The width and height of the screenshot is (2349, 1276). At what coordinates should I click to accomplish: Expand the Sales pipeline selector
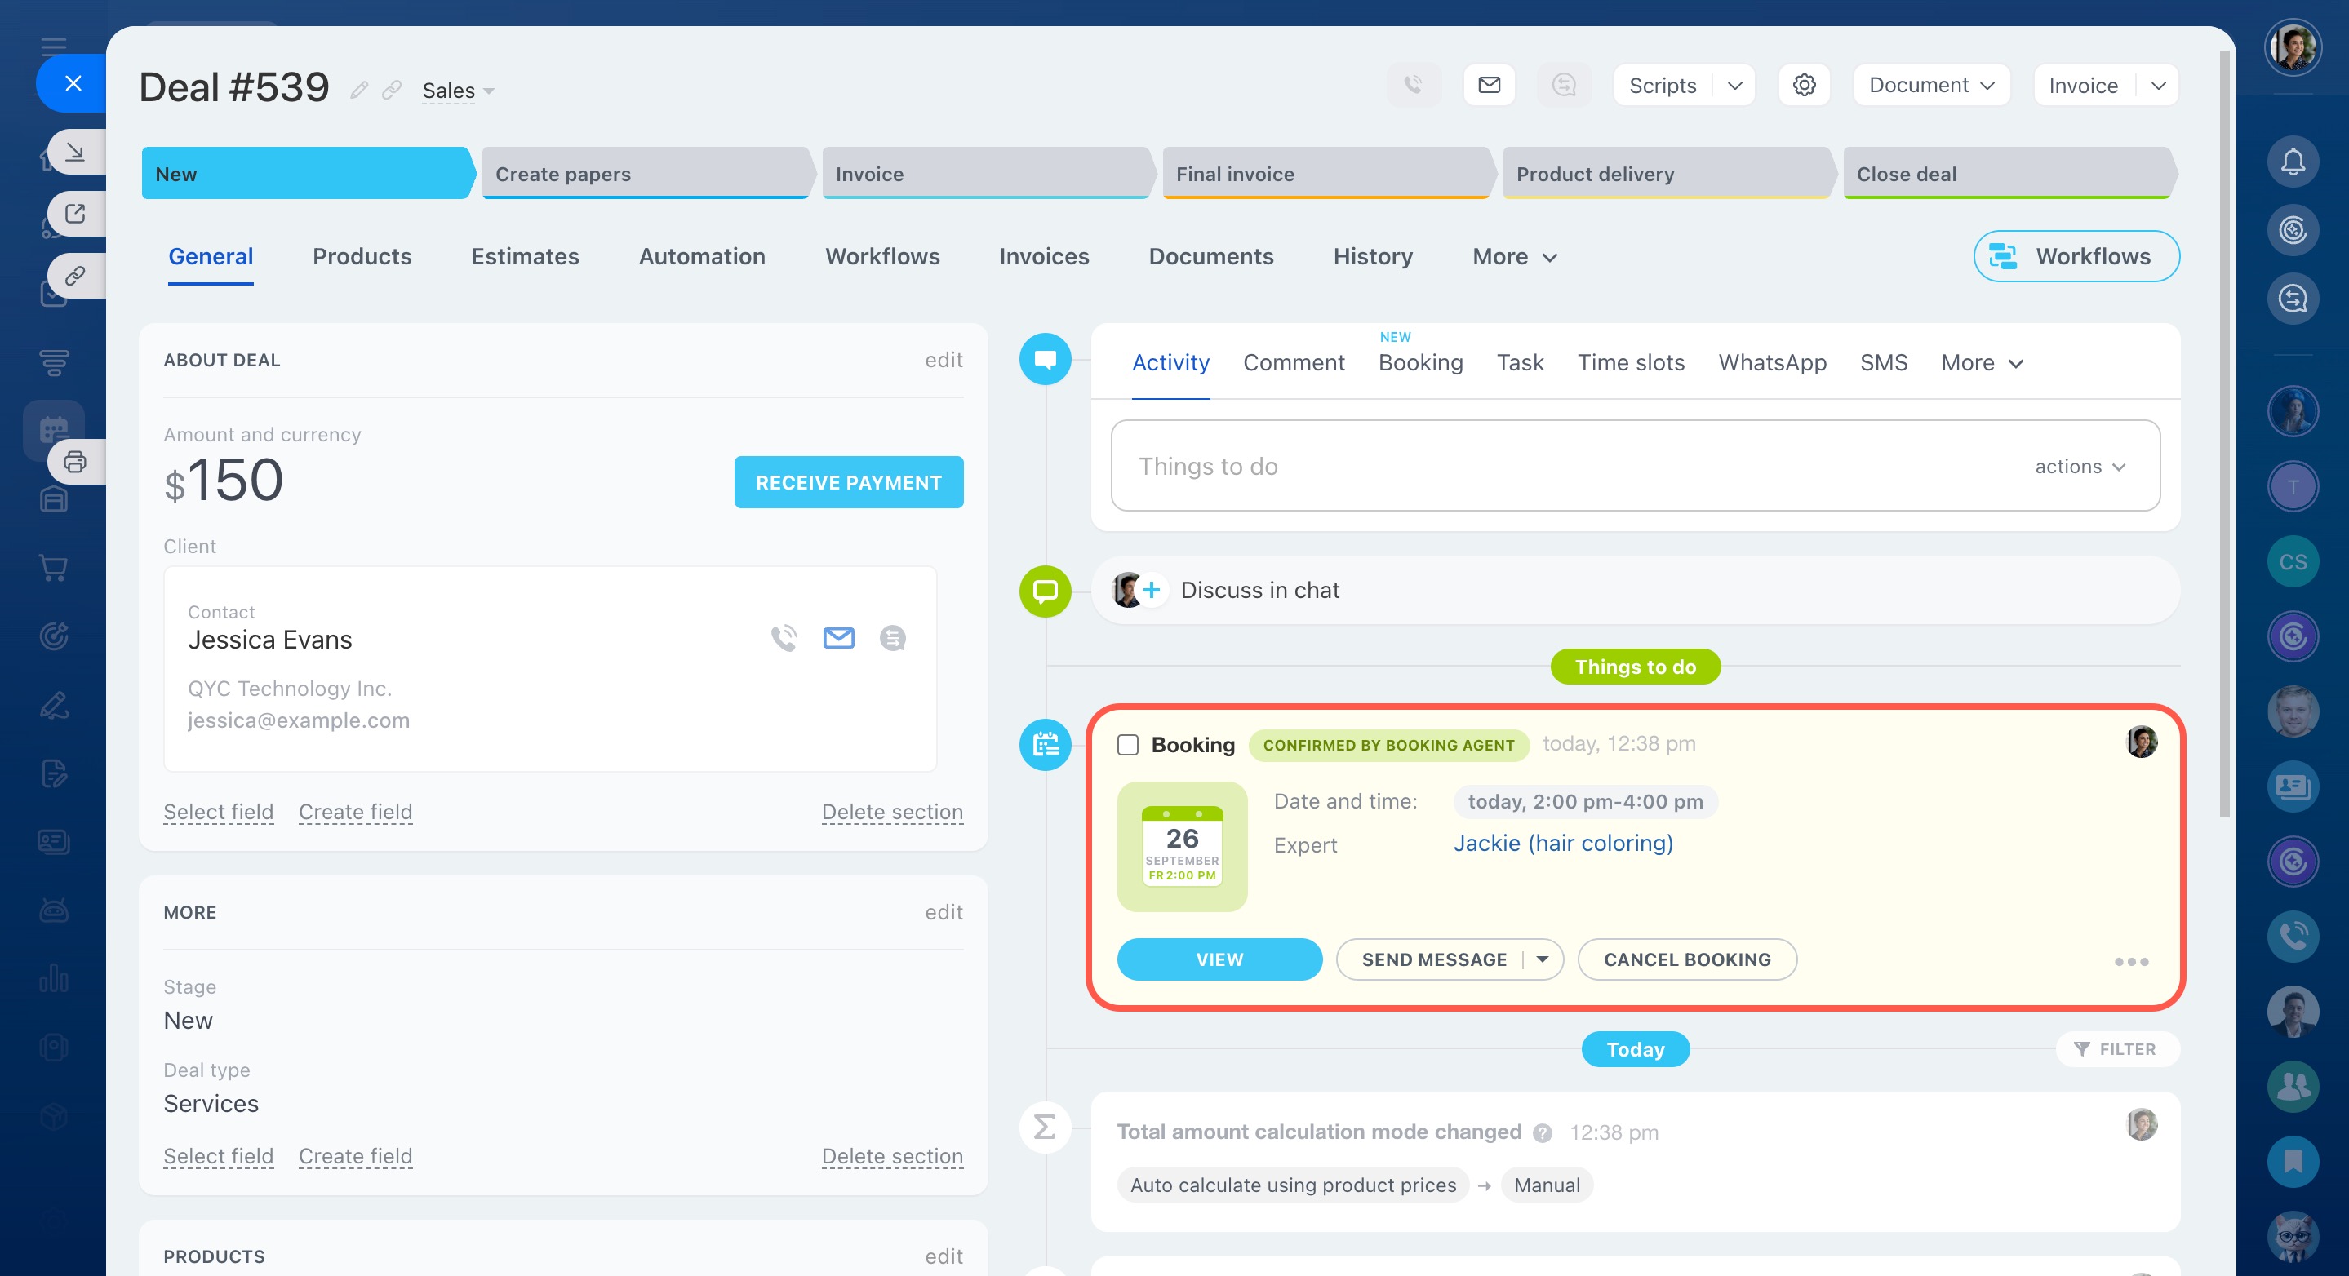(458, 91)
